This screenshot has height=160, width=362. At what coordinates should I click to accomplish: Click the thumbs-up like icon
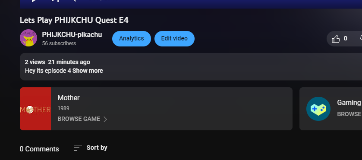click(x=336, y=39)
